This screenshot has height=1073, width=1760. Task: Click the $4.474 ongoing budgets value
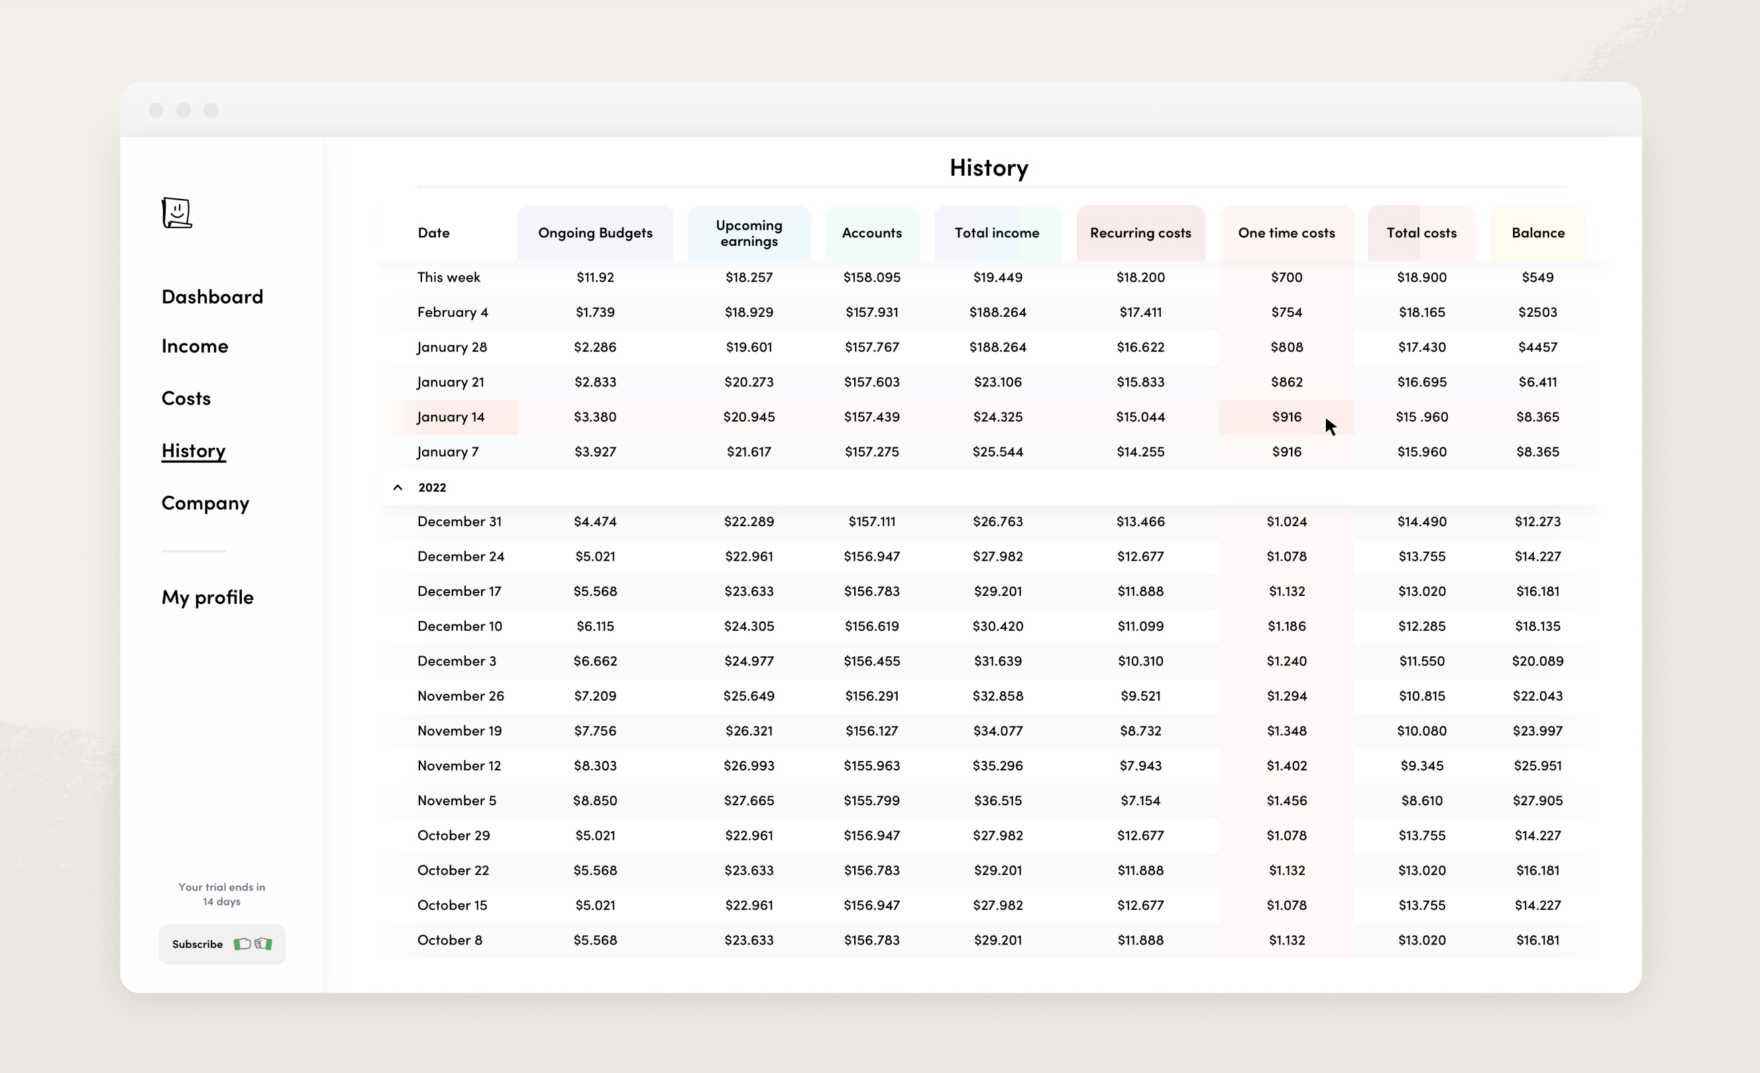595,522
